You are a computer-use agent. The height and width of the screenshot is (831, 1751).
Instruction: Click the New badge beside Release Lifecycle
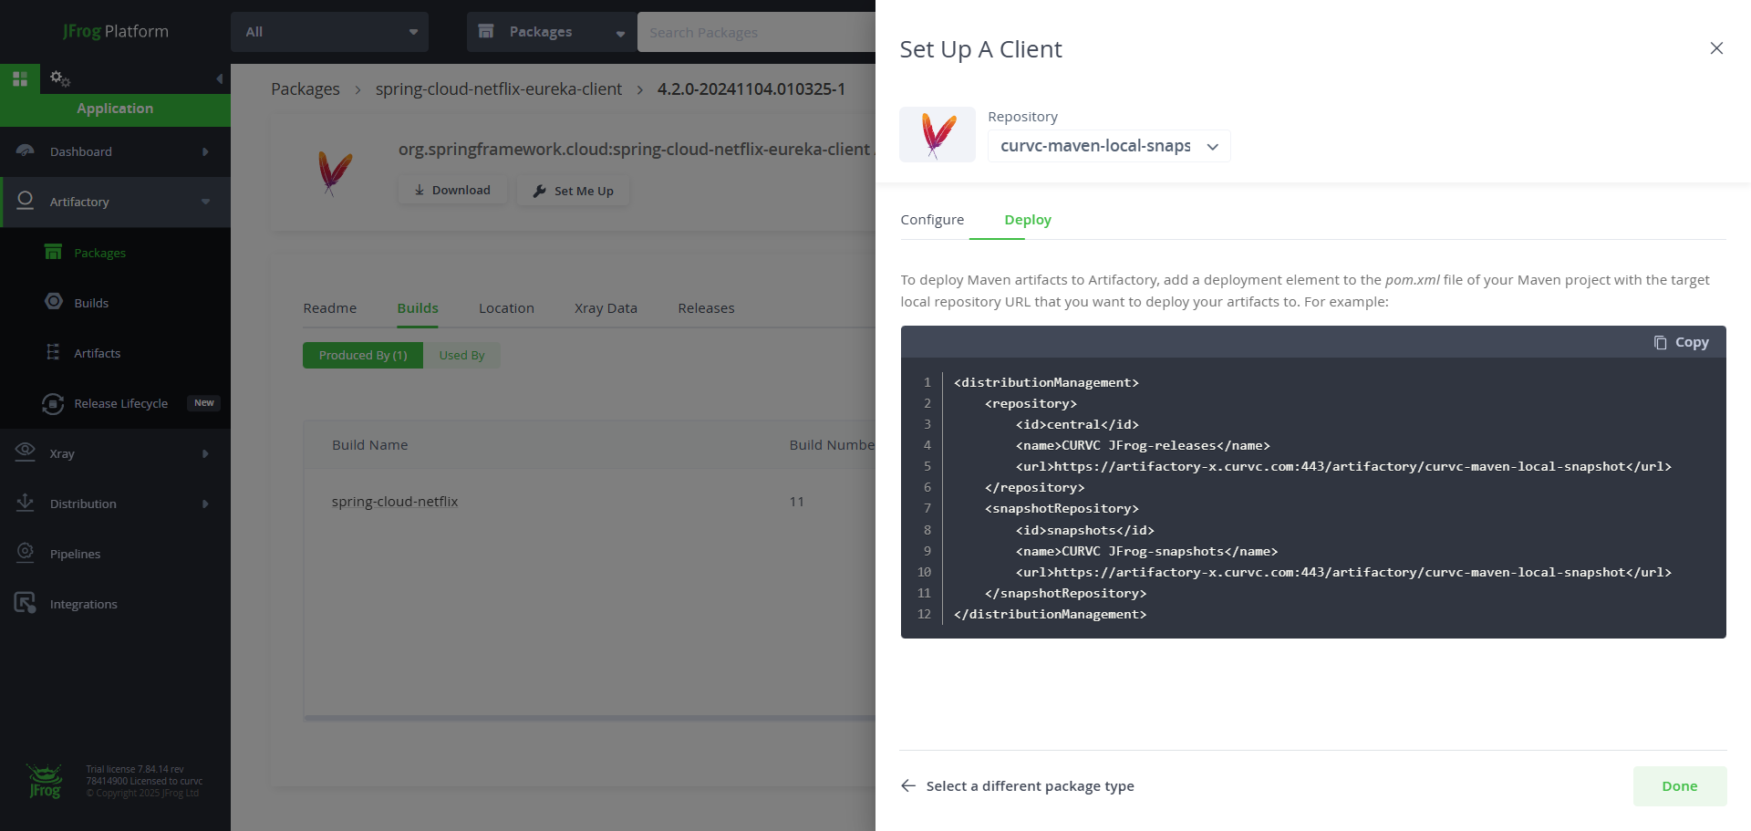[204, 402]
